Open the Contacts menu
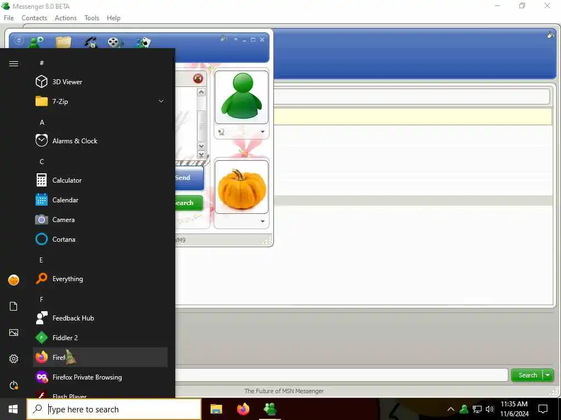 (35, 18)
